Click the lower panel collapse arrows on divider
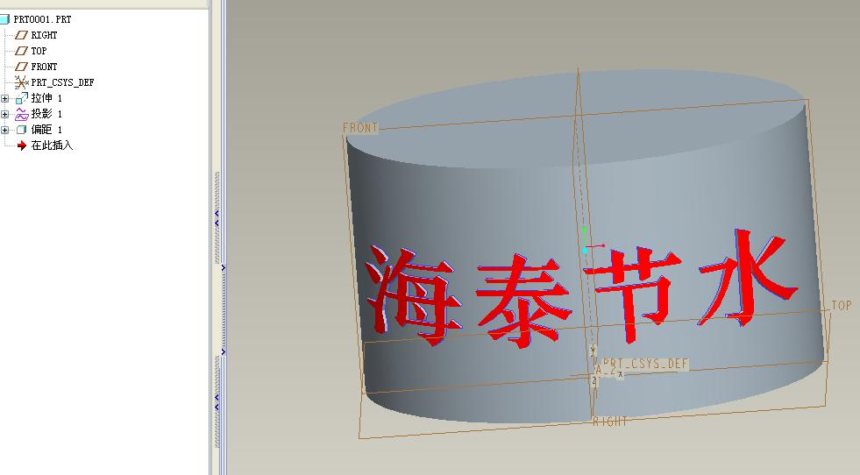Image resolution: width=860 pixels, height=475 pixels. (217, 402)
